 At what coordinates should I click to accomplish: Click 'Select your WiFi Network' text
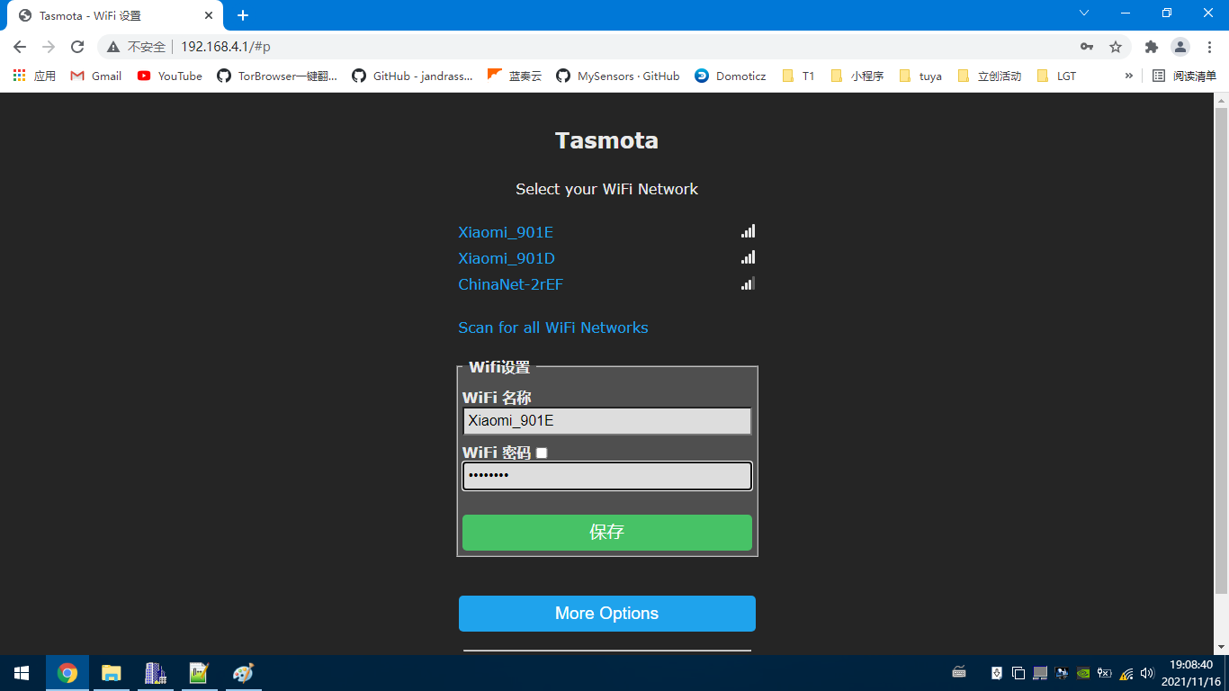[607, 189]
